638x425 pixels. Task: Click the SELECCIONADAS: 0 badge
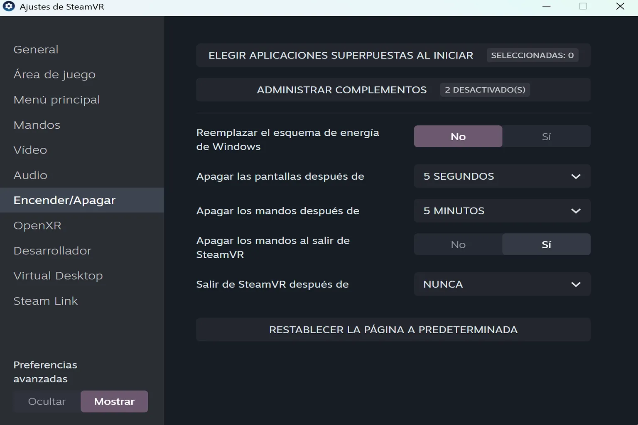[532, 55]
